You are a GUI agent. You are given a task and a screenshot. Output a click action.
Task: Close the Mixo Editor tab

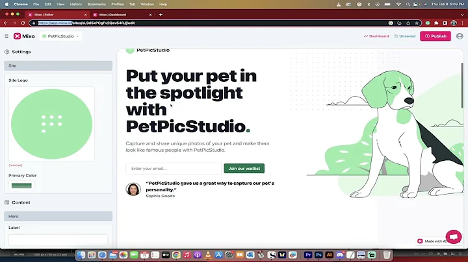(x=86, y=14)
